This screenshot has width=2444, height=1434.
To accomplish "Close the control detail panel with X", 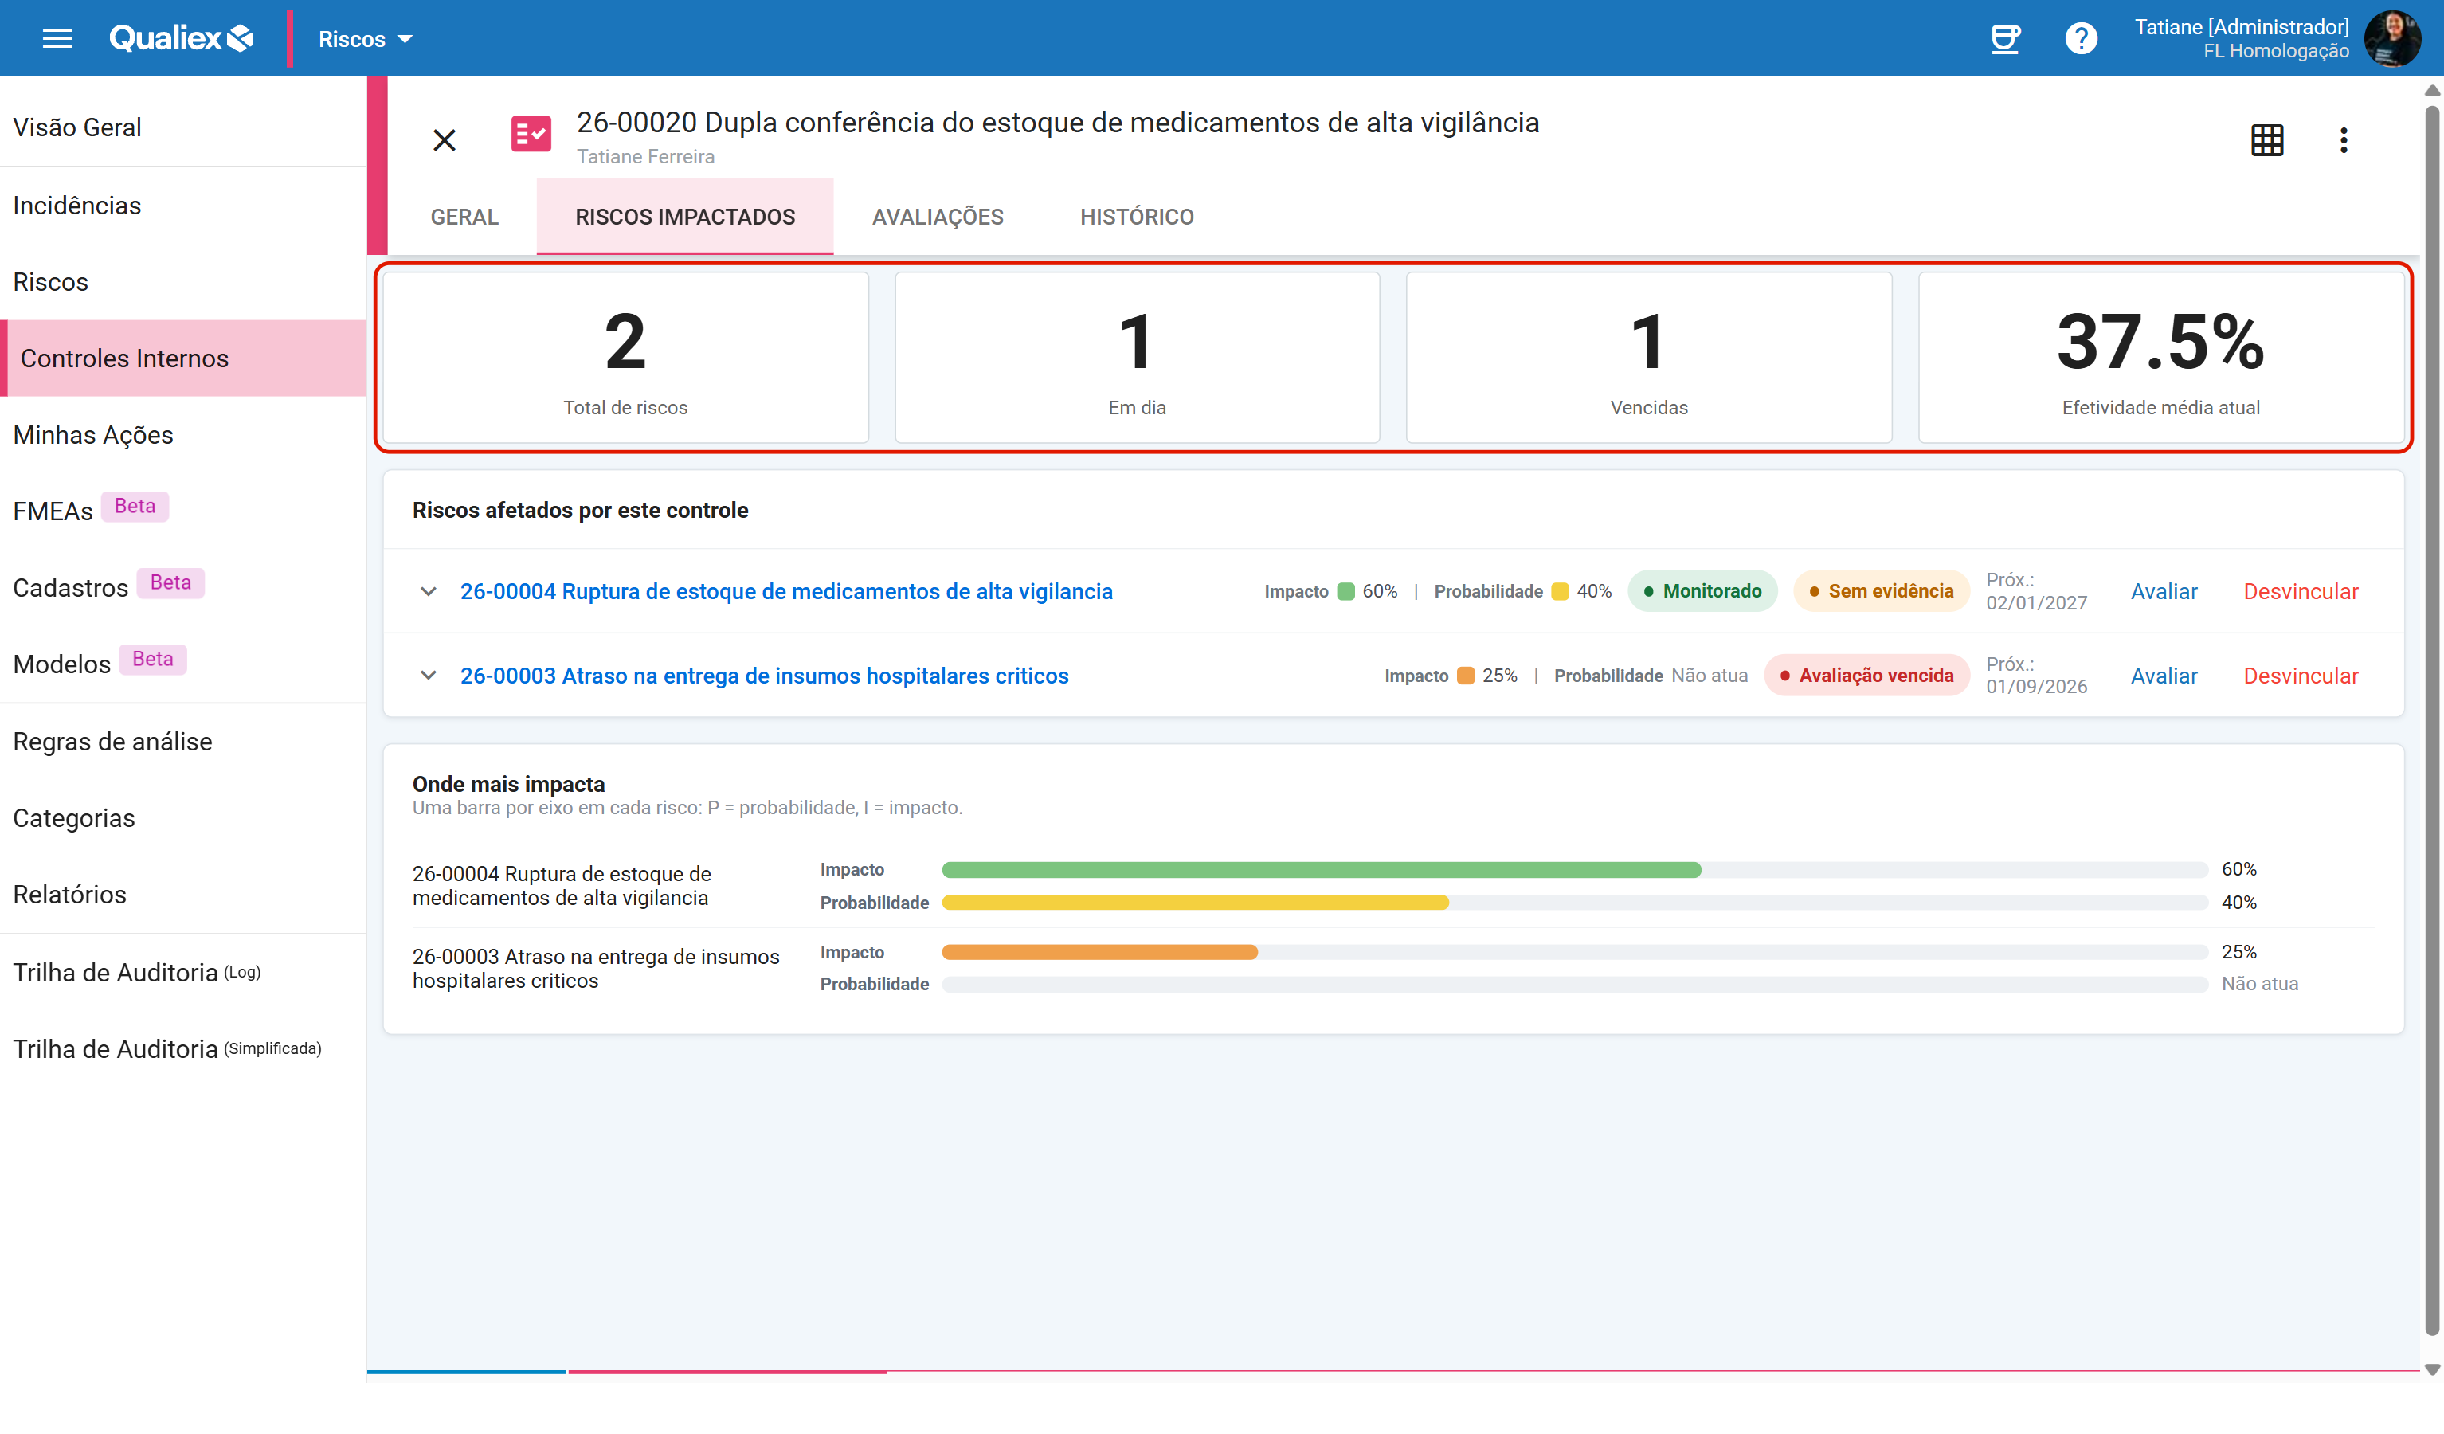I will 445,139.
